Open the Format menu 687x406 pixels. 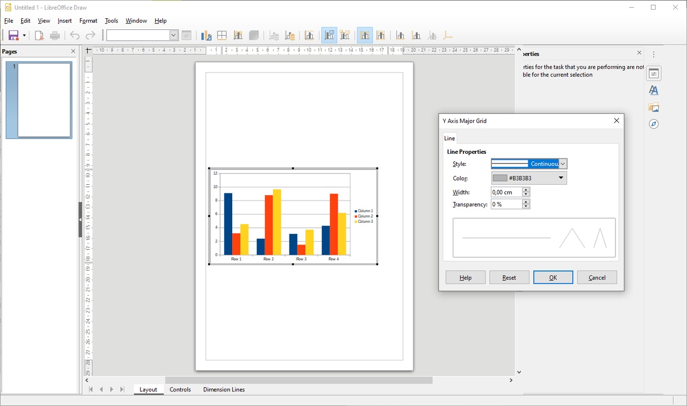(88, 21)
